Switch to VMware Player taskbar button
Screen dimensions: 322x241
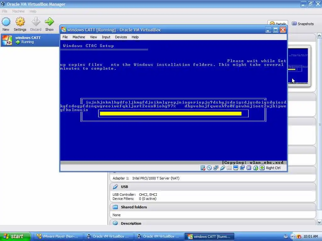click(58, 237)
